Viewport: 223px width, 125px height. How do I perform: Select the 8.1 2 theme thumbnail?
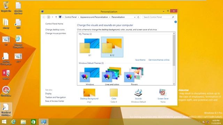coord(112,47)
